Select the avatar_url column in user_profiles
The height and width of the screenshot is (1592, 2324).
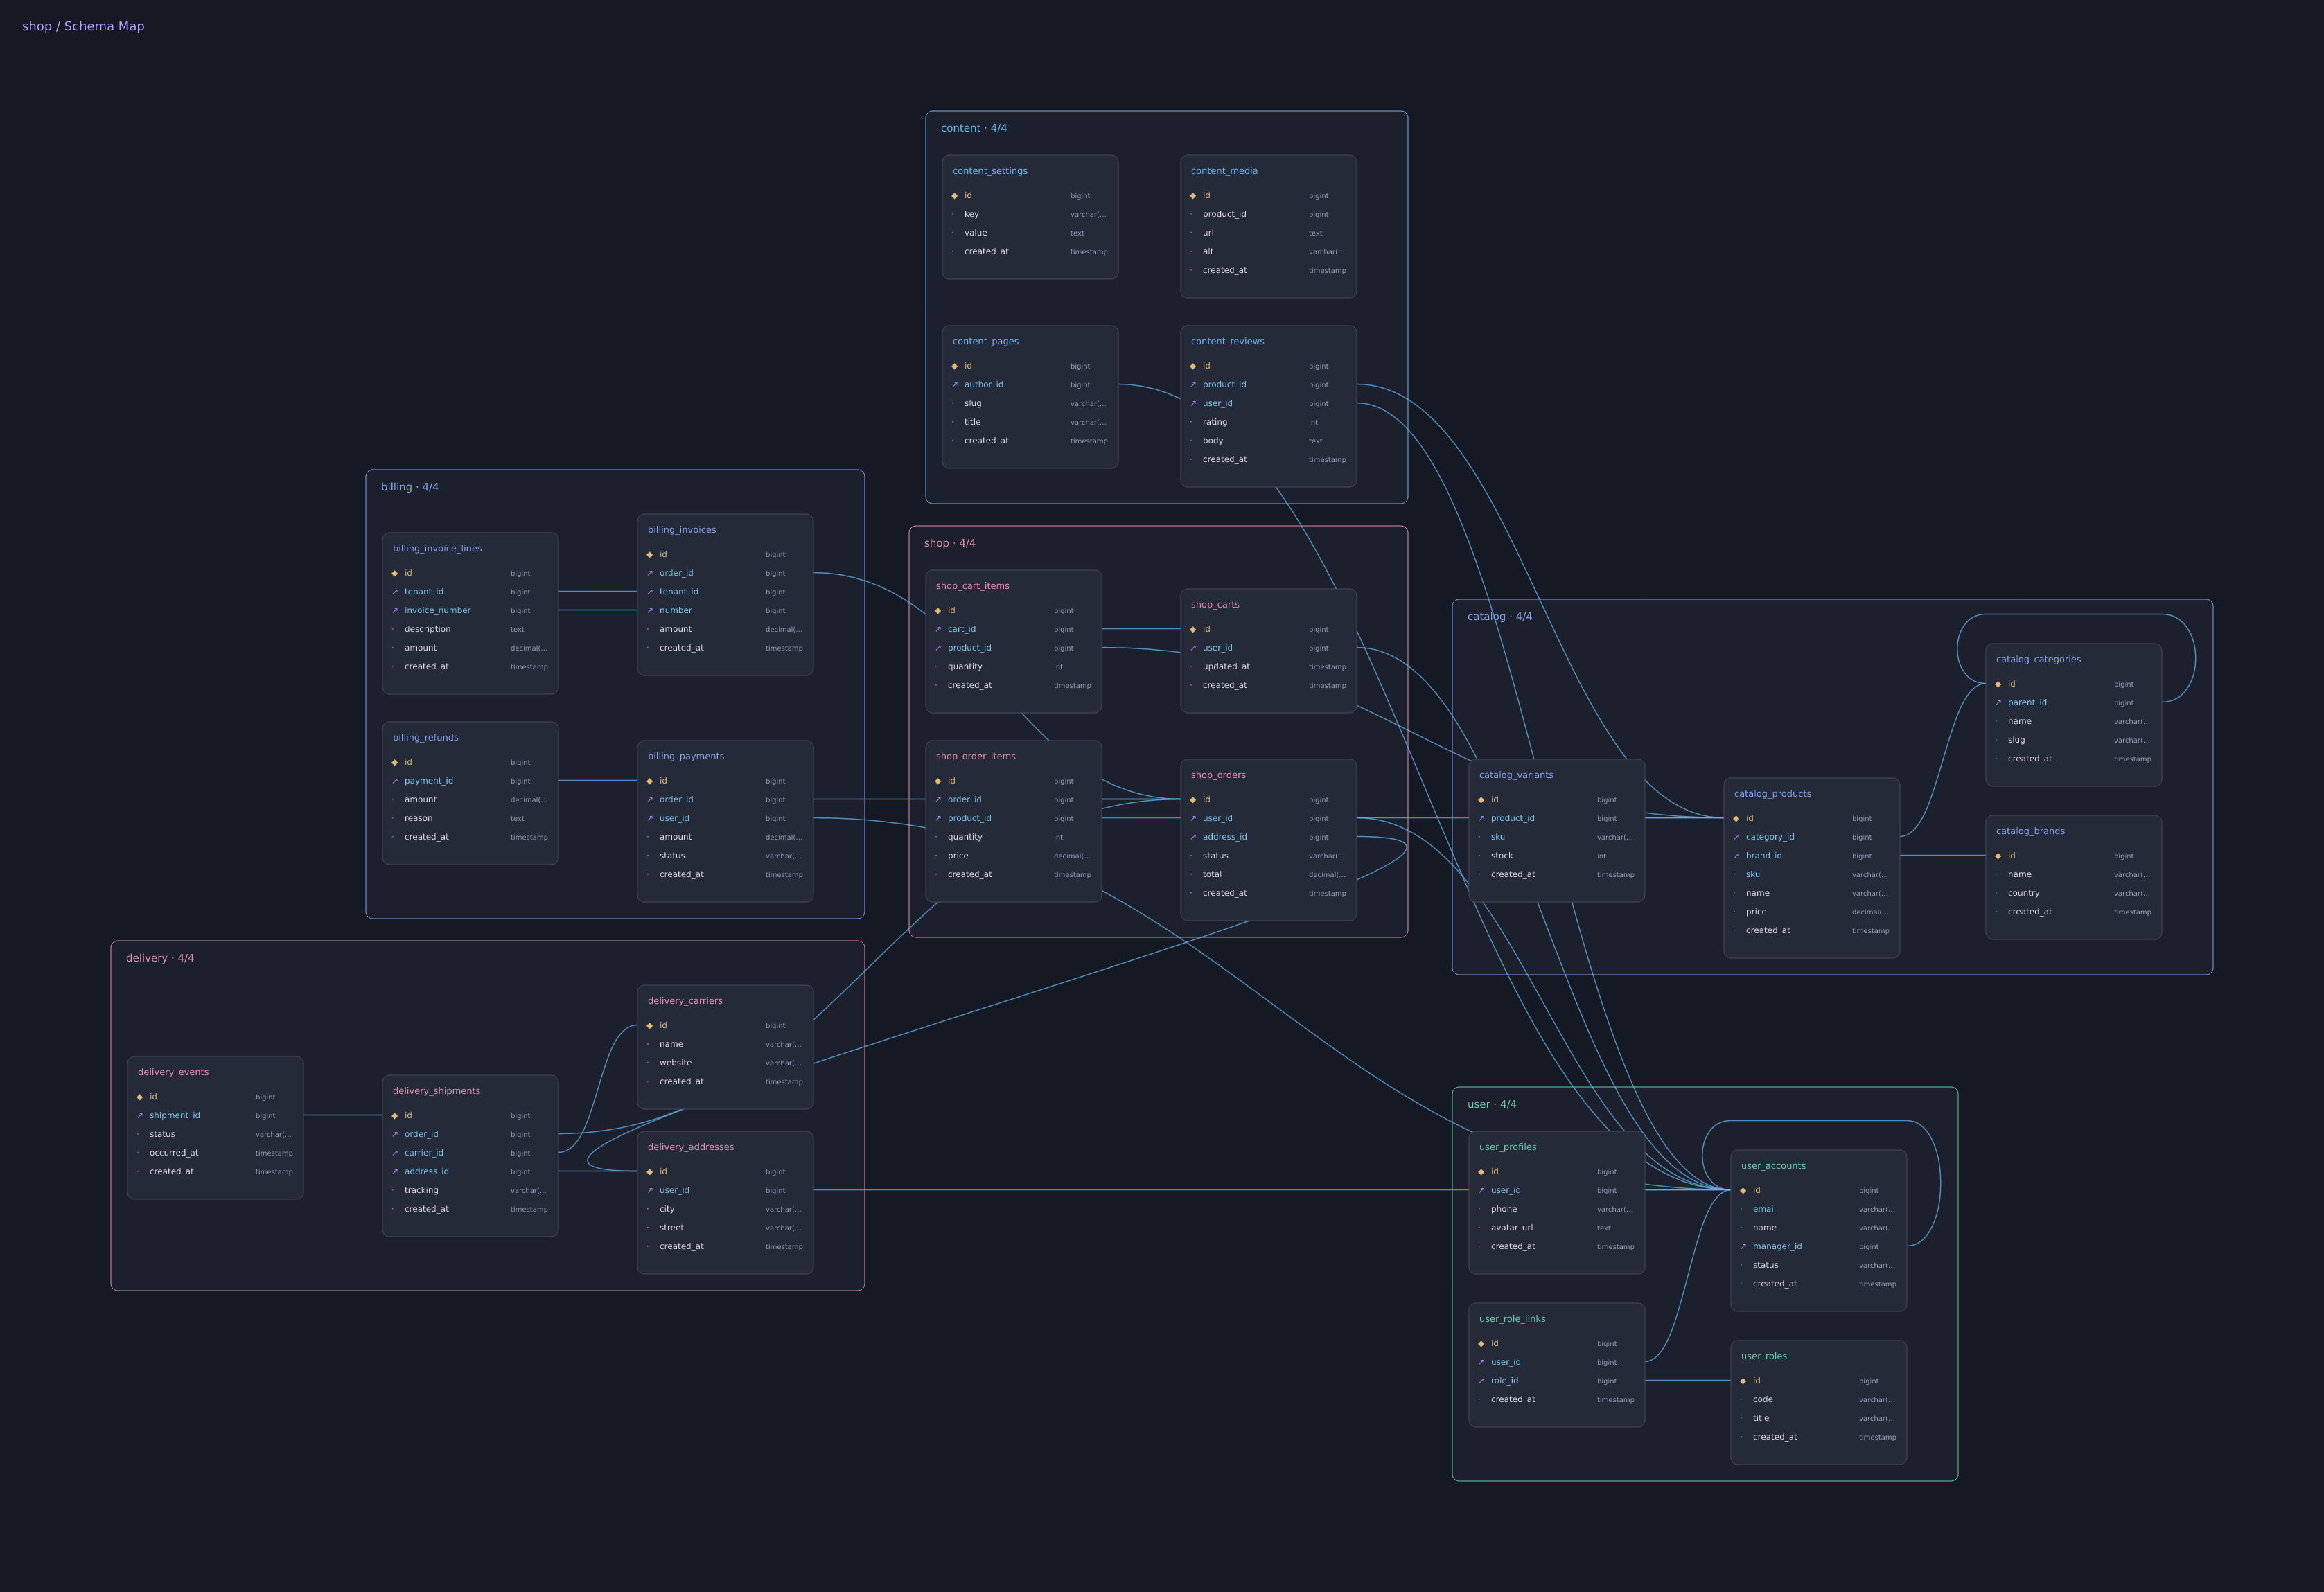pos(1556,1228)
